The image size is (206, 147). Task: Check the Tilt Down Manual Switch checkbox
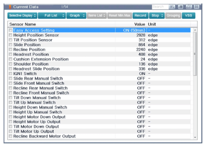pos(11,98)
